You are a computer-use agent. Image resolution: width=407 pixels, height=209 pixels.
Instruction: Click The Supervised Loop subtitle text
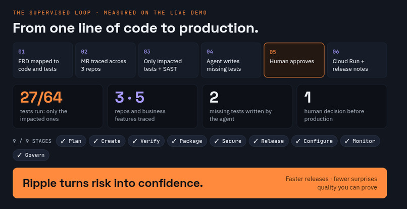[110, 13]
